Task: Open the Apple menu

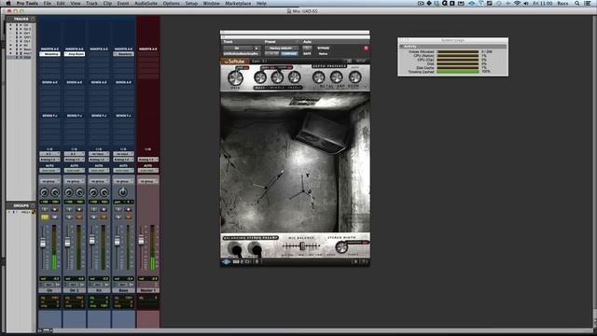Action: click(8, 3)
